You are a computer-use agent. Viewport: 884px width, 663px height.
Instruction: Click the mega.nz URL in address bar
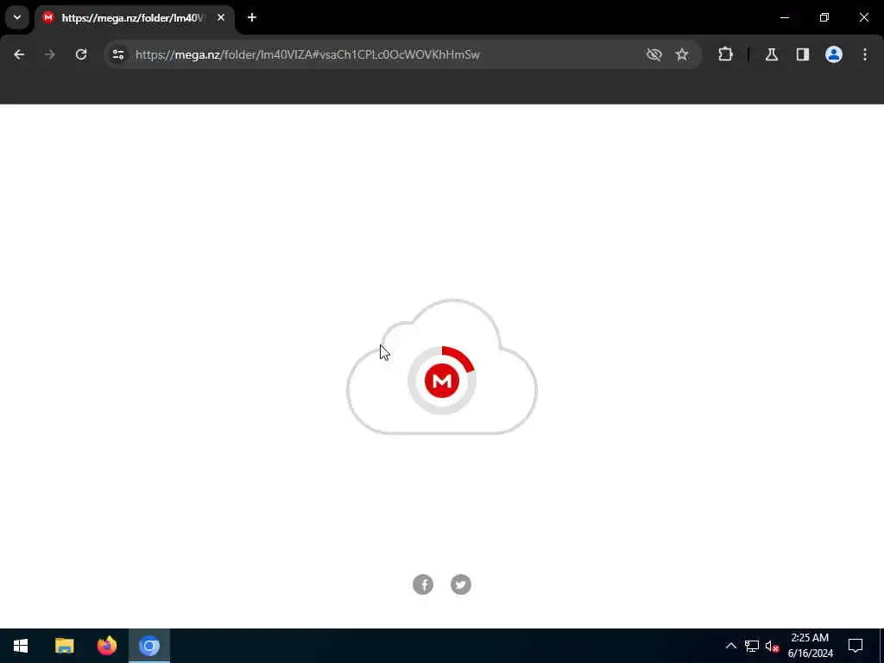pyautogui.click(x=307, y=54)
